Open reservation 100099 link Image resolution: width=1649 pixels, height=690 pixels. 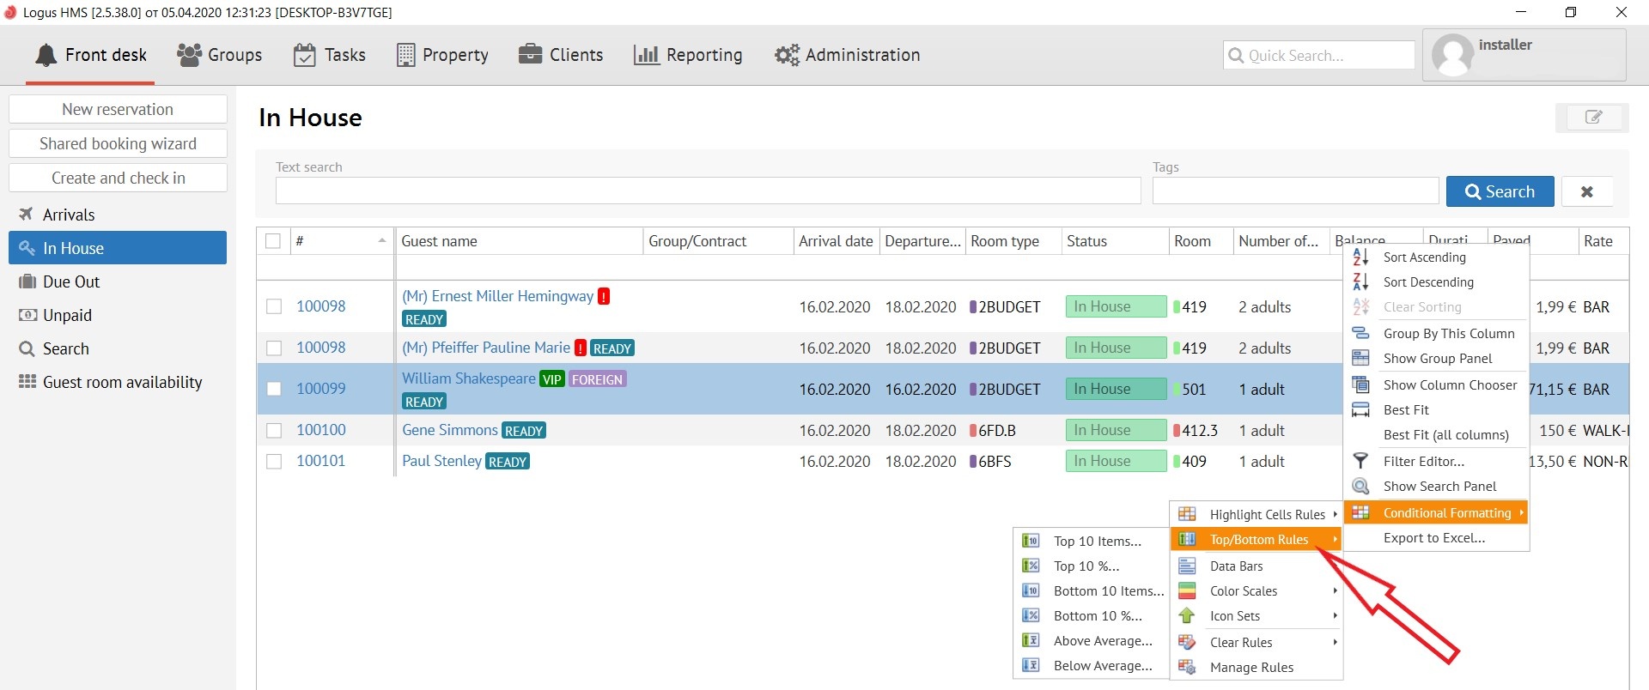pos(321,389)
